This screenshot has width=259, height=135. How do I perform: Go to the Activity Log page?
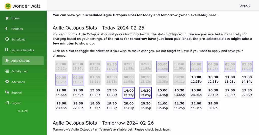click(x=19, y=71)
